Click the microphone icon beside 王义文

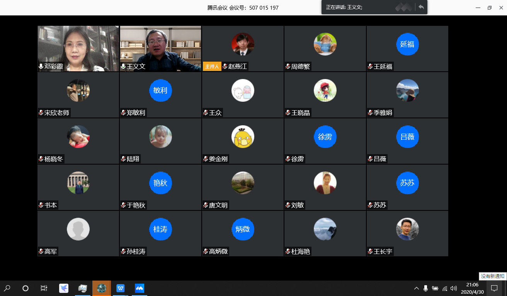pos(123,66)
